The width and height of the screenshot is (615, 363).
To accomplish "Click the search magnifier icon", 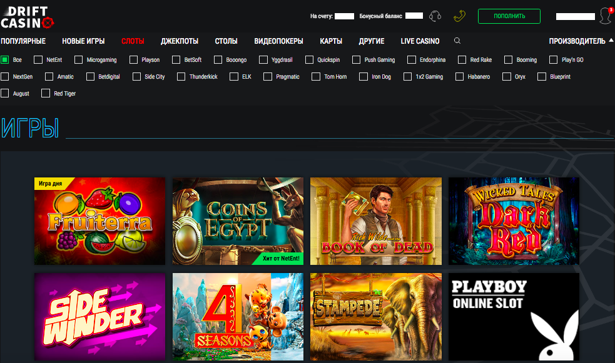I will (457, 41).
